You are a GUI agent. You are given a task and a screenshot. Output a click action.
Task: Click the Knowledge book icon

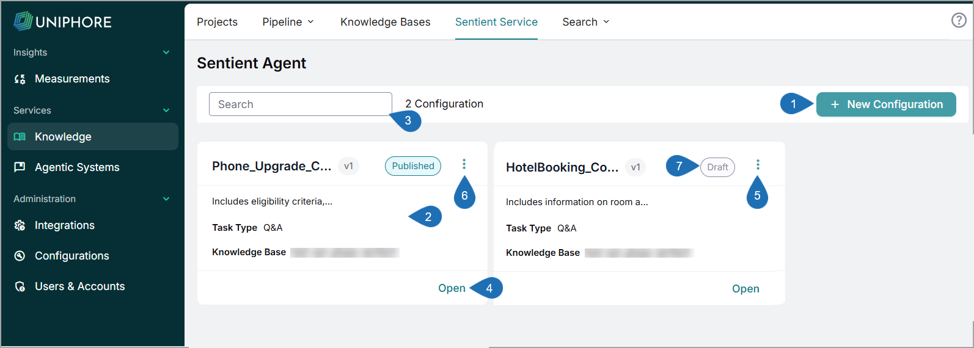pyautogui.click(x=20, y=137)
